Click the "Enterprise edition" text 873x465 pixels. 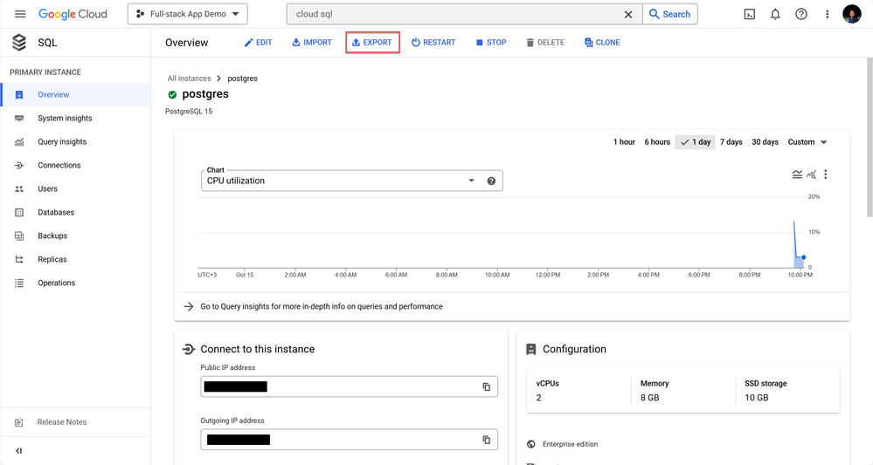pyautogui.click(x=570, y=444)
